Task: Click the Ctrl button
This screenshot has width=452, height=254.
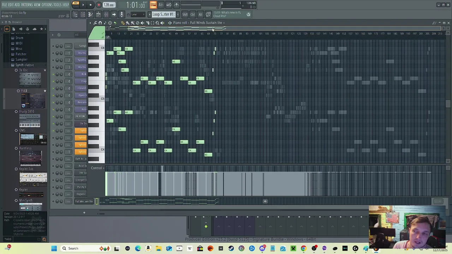Action: (x=193, y=14)
